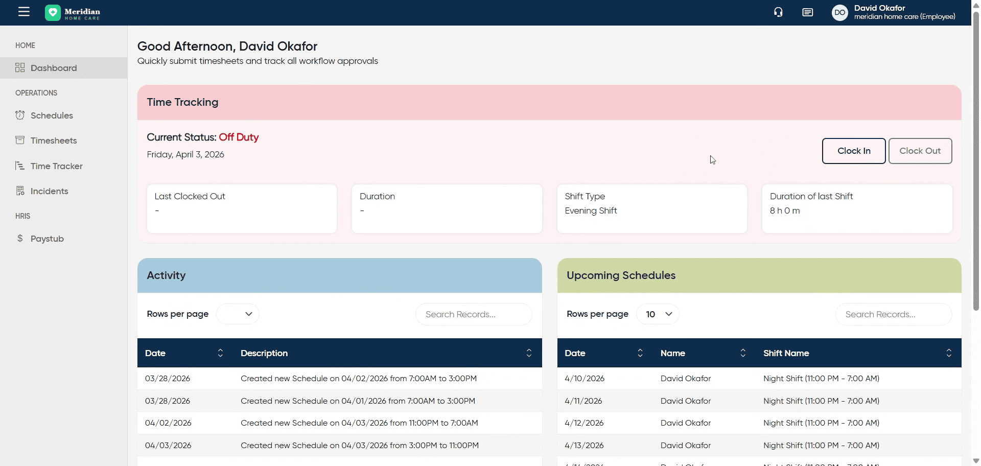981x466 pixels.
Task: Click the Meridian Home Care logo
Action: (x=73, y=13)
